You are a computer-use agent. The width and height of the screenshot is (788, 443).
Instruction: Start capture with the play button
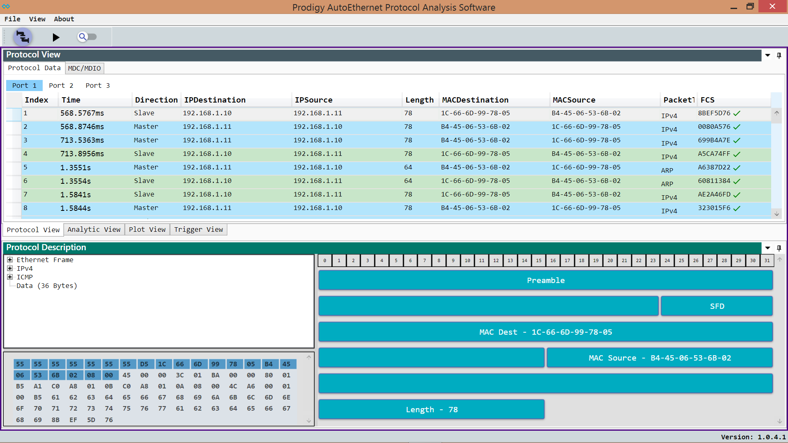[x=56, y=37]
